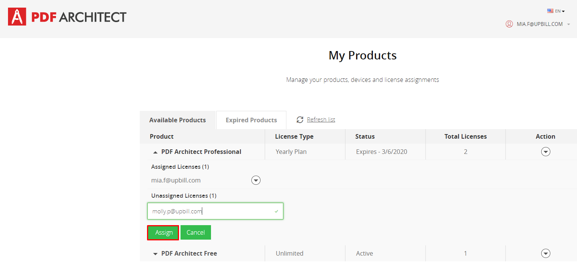Screen dimensions: 577x264
Task: Click the Unlimited license type cell
Action: pos(289,253)
